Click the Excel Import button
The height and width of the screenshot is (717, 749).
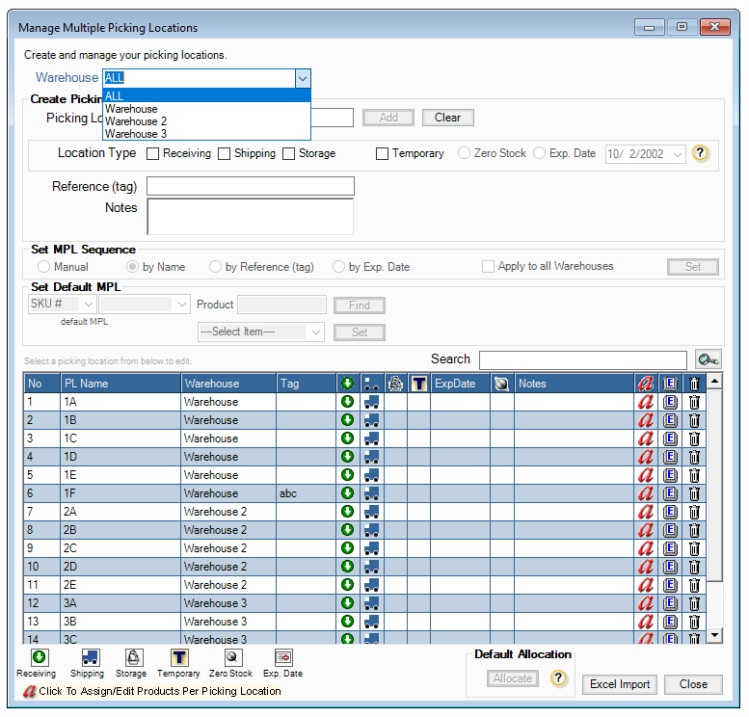(x=620, y=684)
